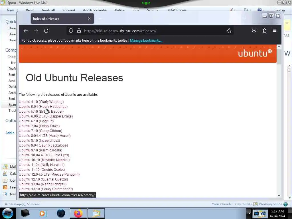Open Drafts folder in Windows Live Mail

[x=12, y=68]
